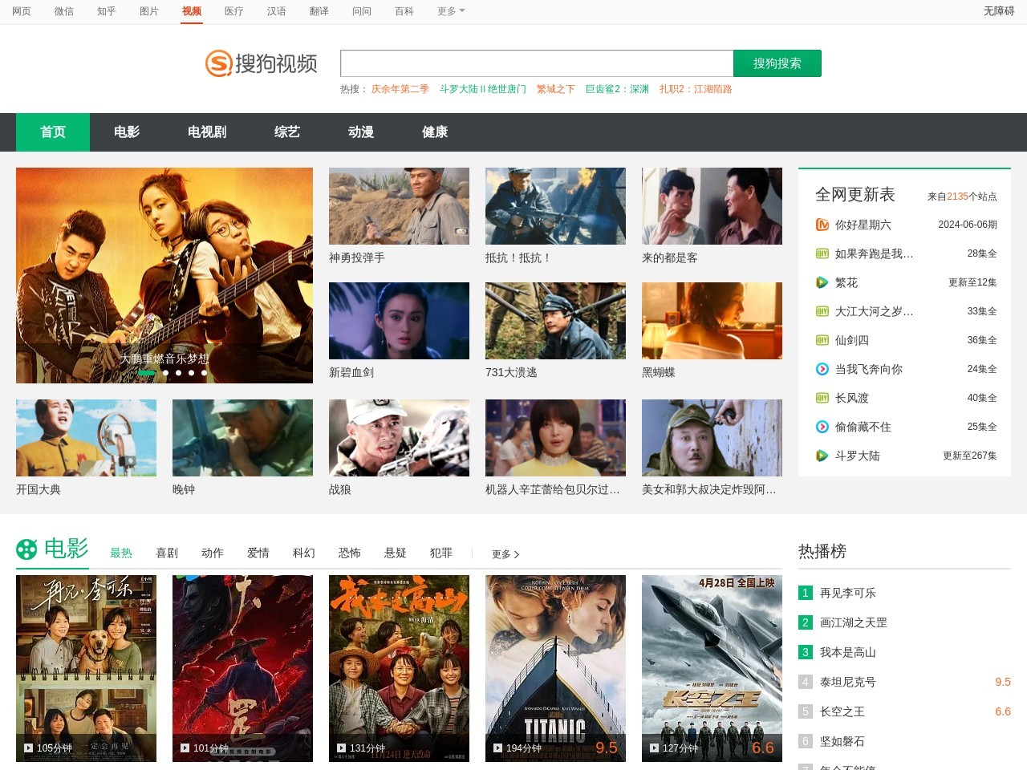Click Tencent Video icon beside 繁花
Viewport: 1027px width, 770px height.
click(822, 283)
